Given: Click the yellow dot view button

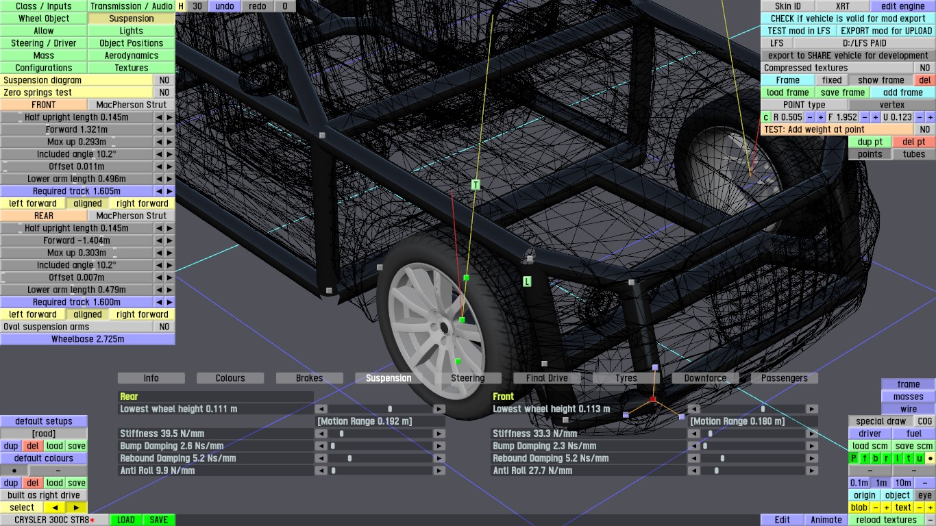Looking at the screenshot, I should pyautogui.click(x=931, y=458).
